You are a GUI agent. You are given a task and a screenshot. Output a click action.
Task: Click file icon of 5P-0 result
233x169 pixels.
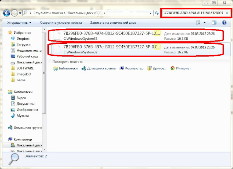[57, 49]
